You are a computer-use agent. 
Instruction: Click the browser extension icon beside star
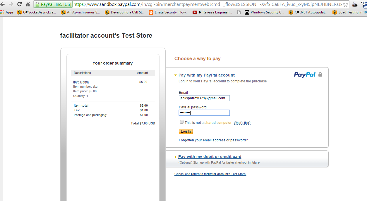355,4
